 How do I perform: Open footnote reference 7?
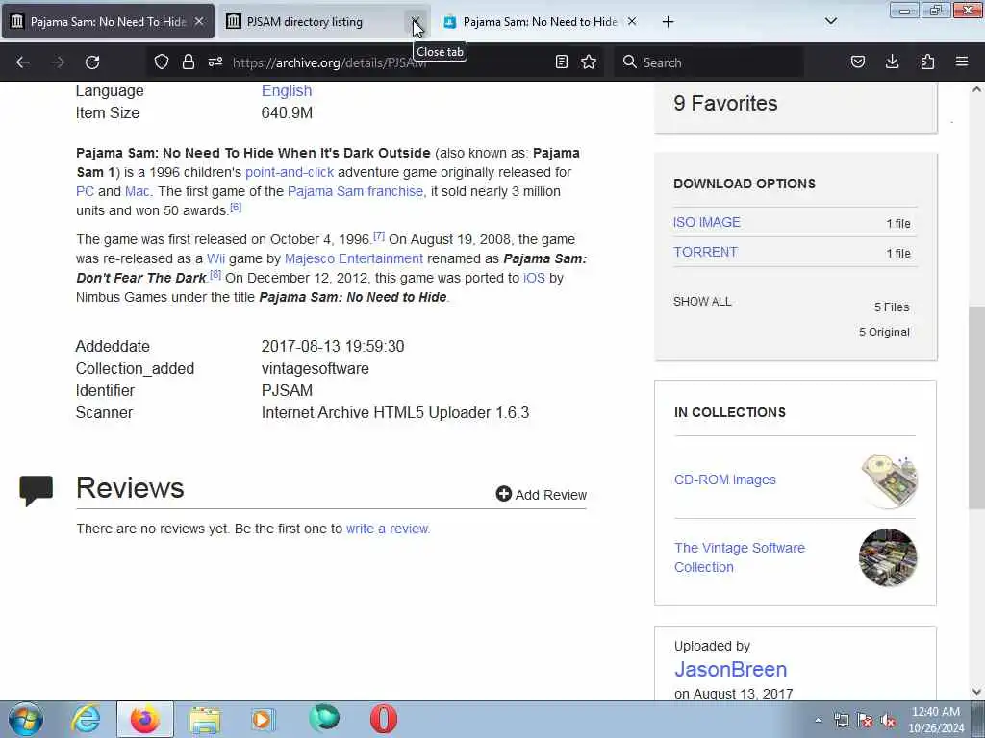point(379,236)
